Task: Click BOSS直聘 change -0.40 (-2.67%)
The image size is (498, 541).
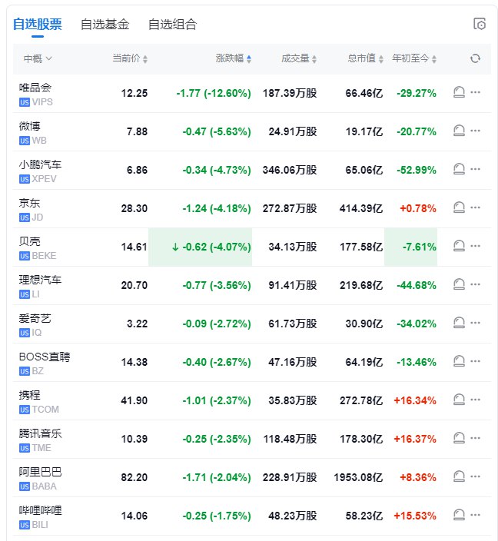Action: [217, 362]
